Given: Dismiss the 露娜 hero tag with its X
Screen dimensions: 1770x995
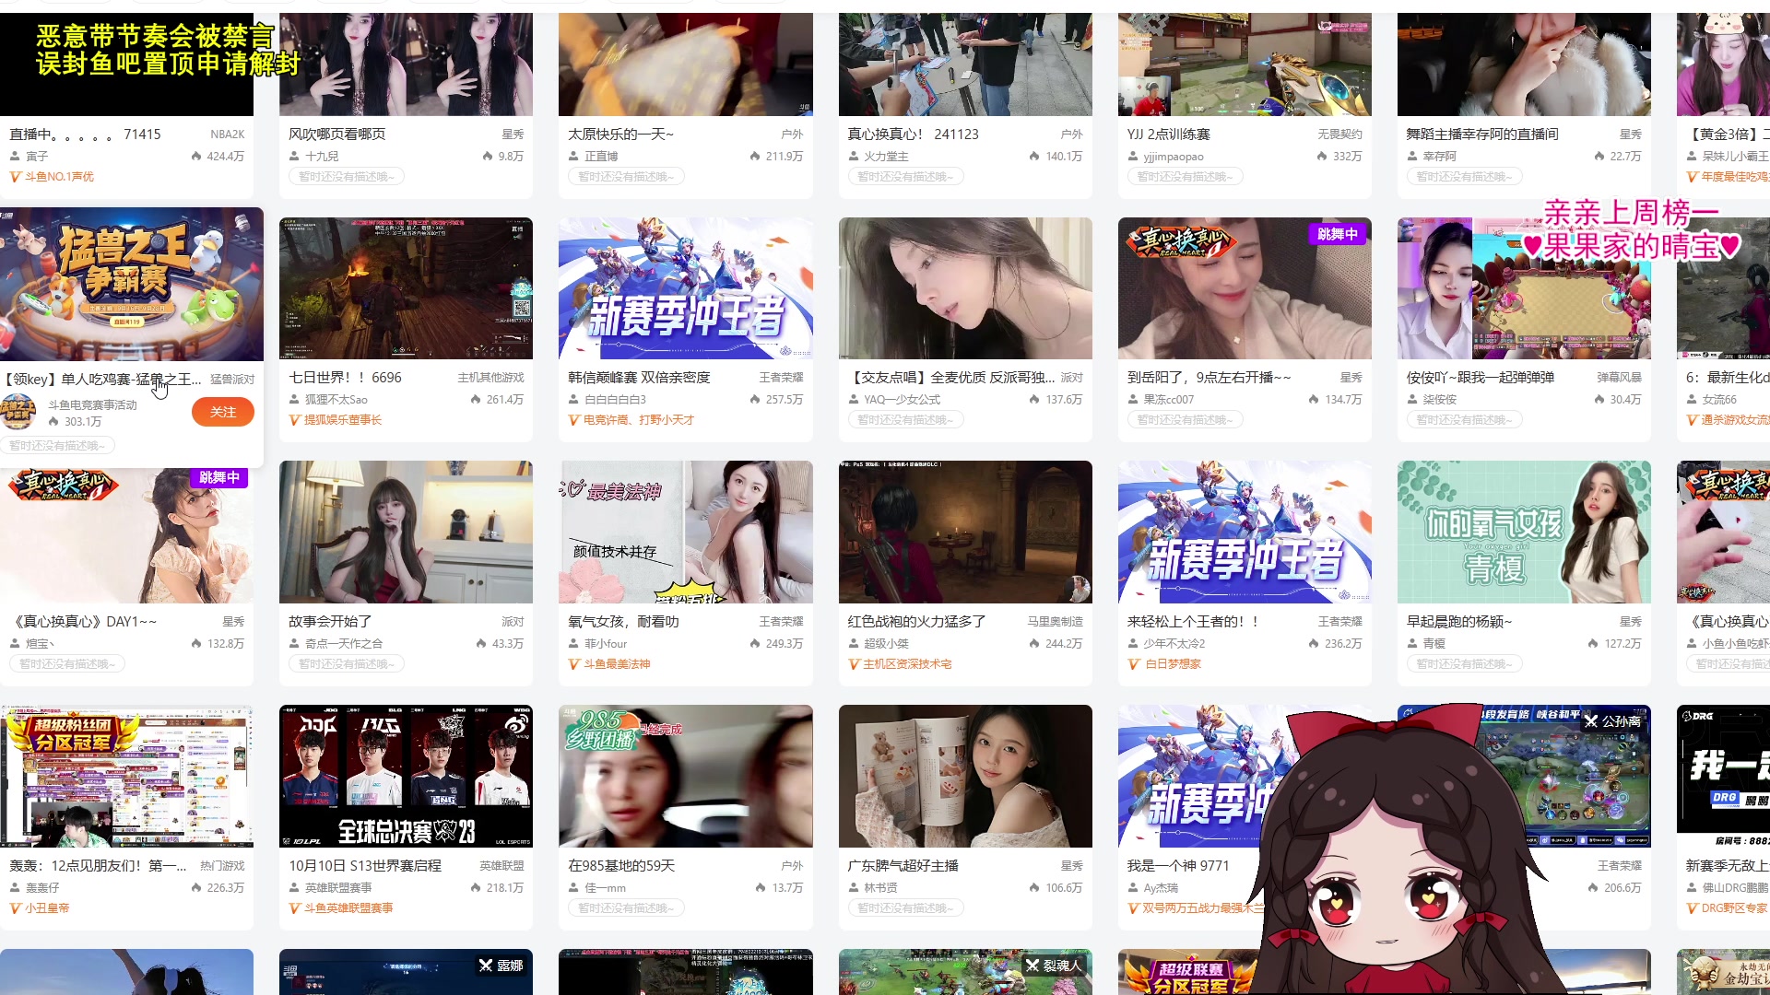Looking at the screenshot, I should pyautogui.click(x=486, y=965).
